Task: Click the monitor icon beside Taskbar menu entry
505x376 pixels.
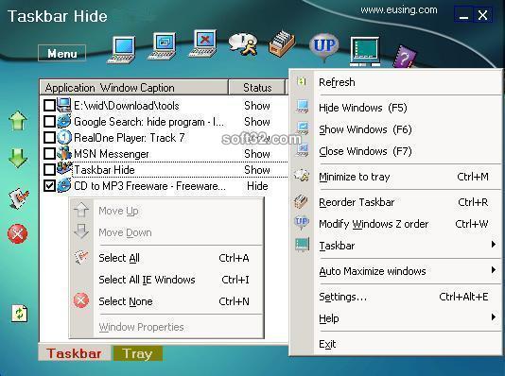Action: pyautogui.click(x=302, y=245)
